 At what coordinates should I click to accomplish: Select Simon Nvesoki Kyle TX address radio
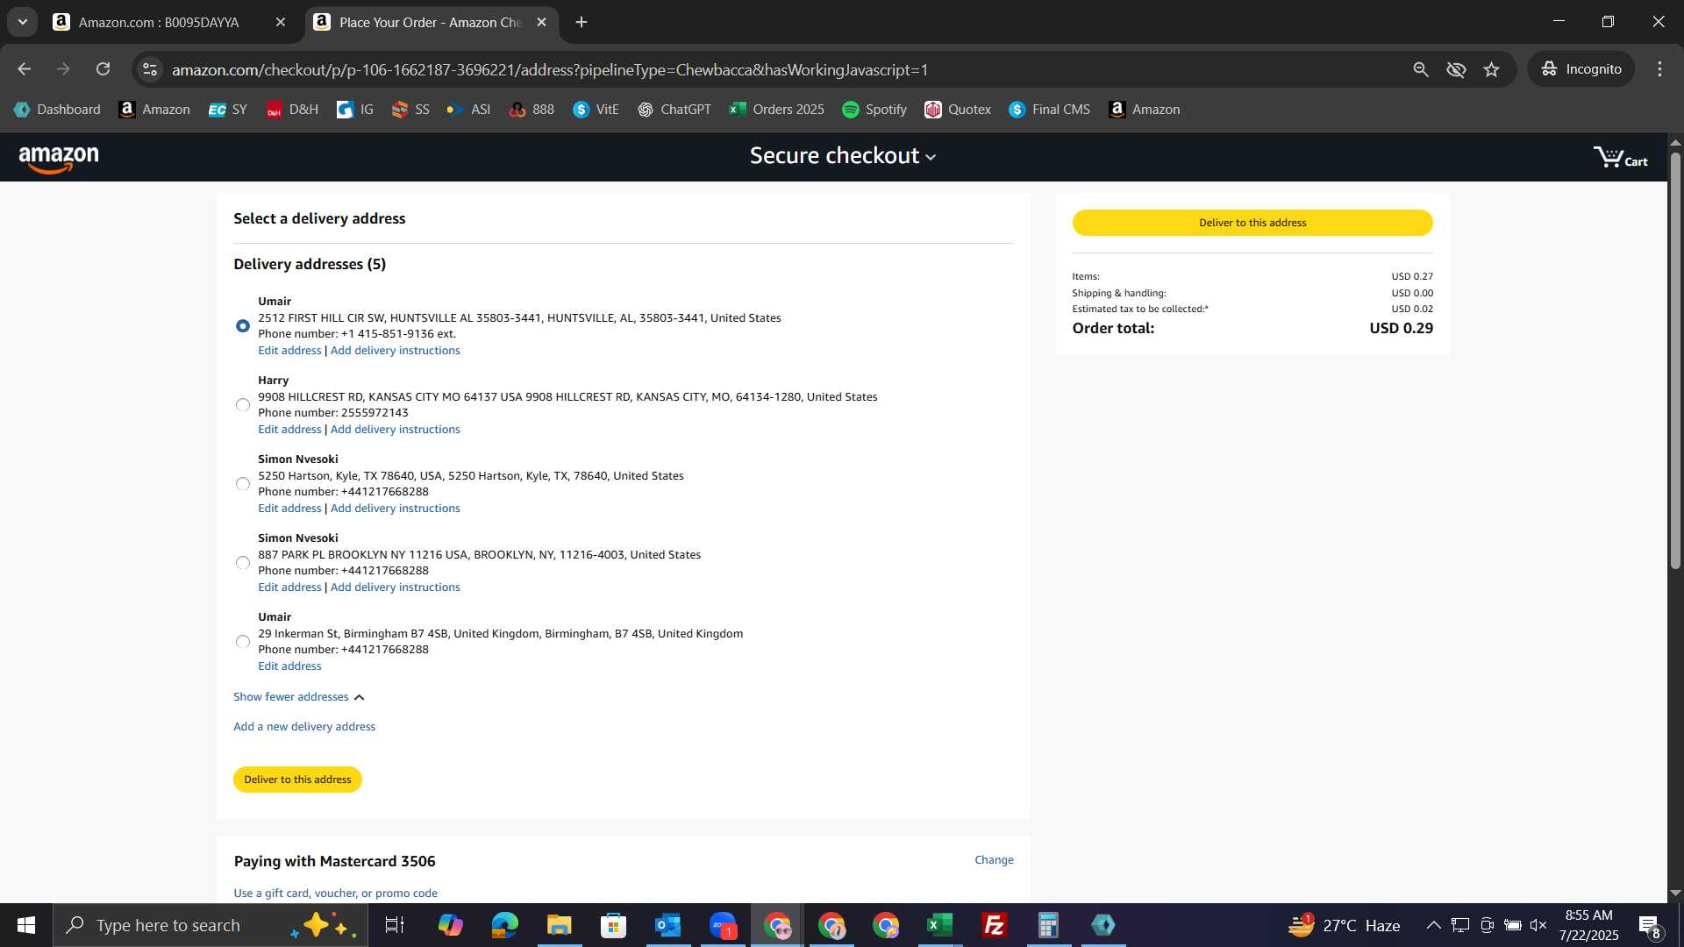243,484
